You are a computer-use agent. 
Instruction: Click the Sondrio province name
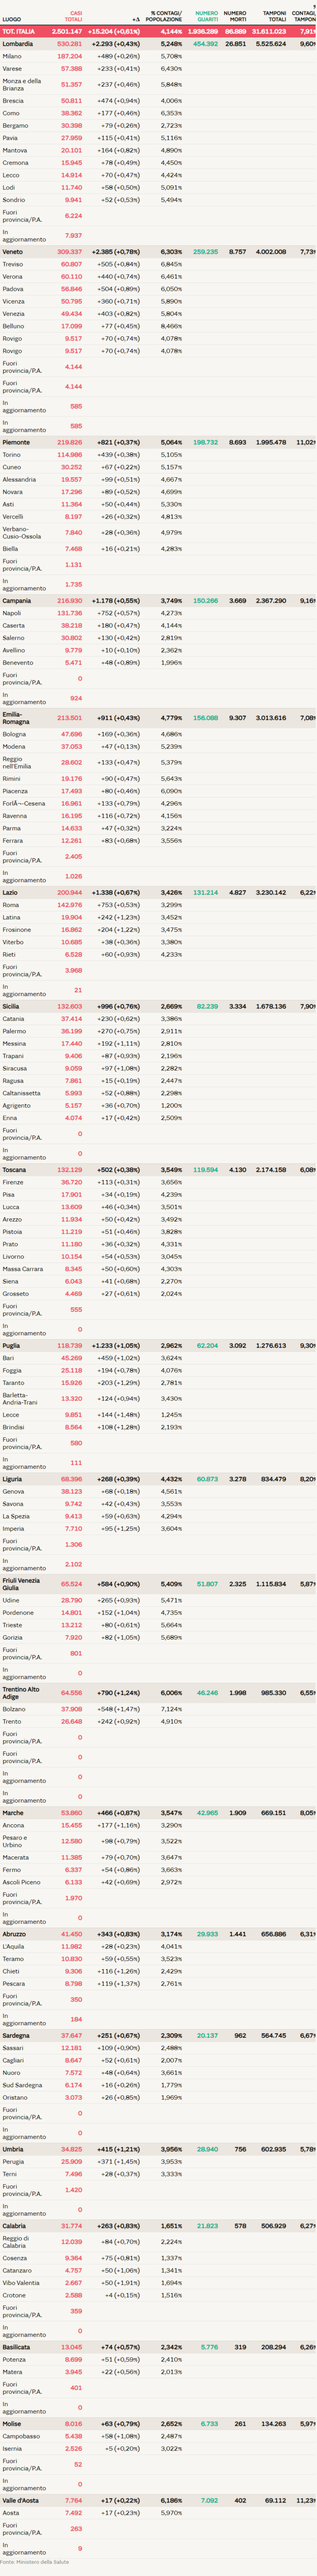14,200
